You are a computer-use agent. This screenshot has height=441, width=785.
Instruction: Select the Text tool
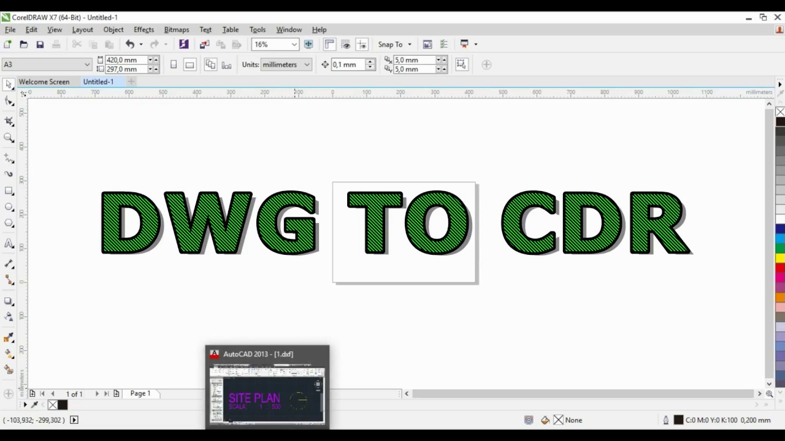(x=9, y=244)
